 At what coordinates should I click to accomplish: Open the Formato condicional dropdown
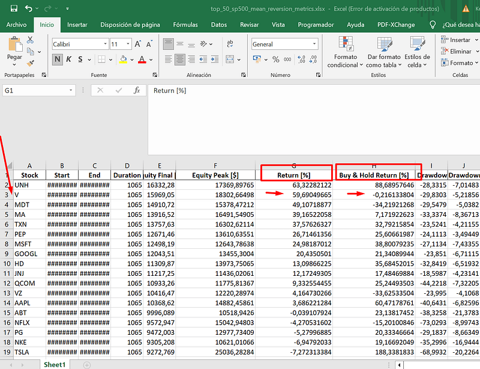(346, 52)
